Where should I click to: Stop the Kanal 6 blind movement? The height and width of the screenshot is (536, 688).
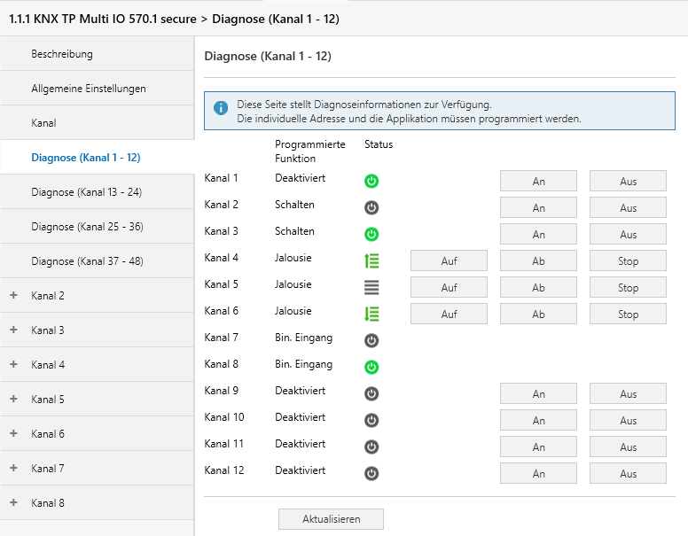coord(628,315)
